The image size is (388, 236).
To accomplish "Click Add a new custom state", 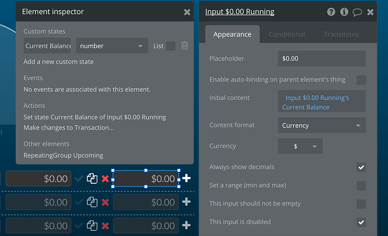I will click(58, 62).
